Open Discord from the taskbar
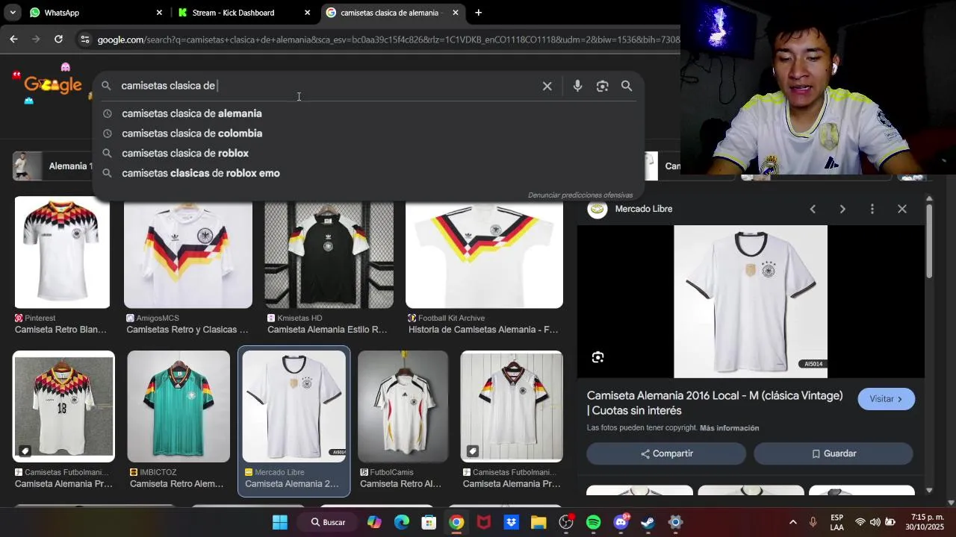Screen dimensions: 956x537 tap(621, 522)
